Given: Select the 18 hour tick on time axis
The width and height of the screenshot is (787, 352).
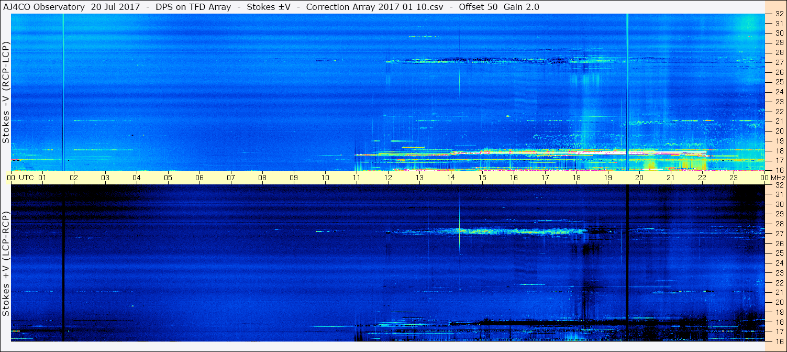Looking at the screenshot, I should (x=577, y=178).
